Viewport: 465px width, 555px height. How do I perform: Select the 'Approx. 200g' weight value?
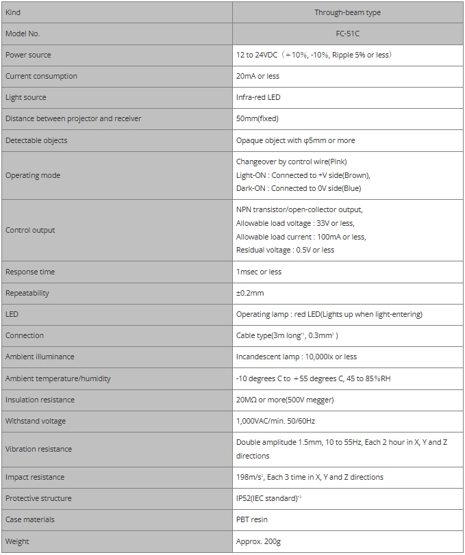point(259,541)
